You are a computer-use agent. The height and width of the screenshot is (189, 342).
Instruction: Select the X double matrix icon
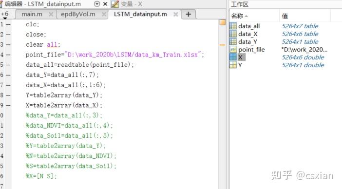click(233, 57)
